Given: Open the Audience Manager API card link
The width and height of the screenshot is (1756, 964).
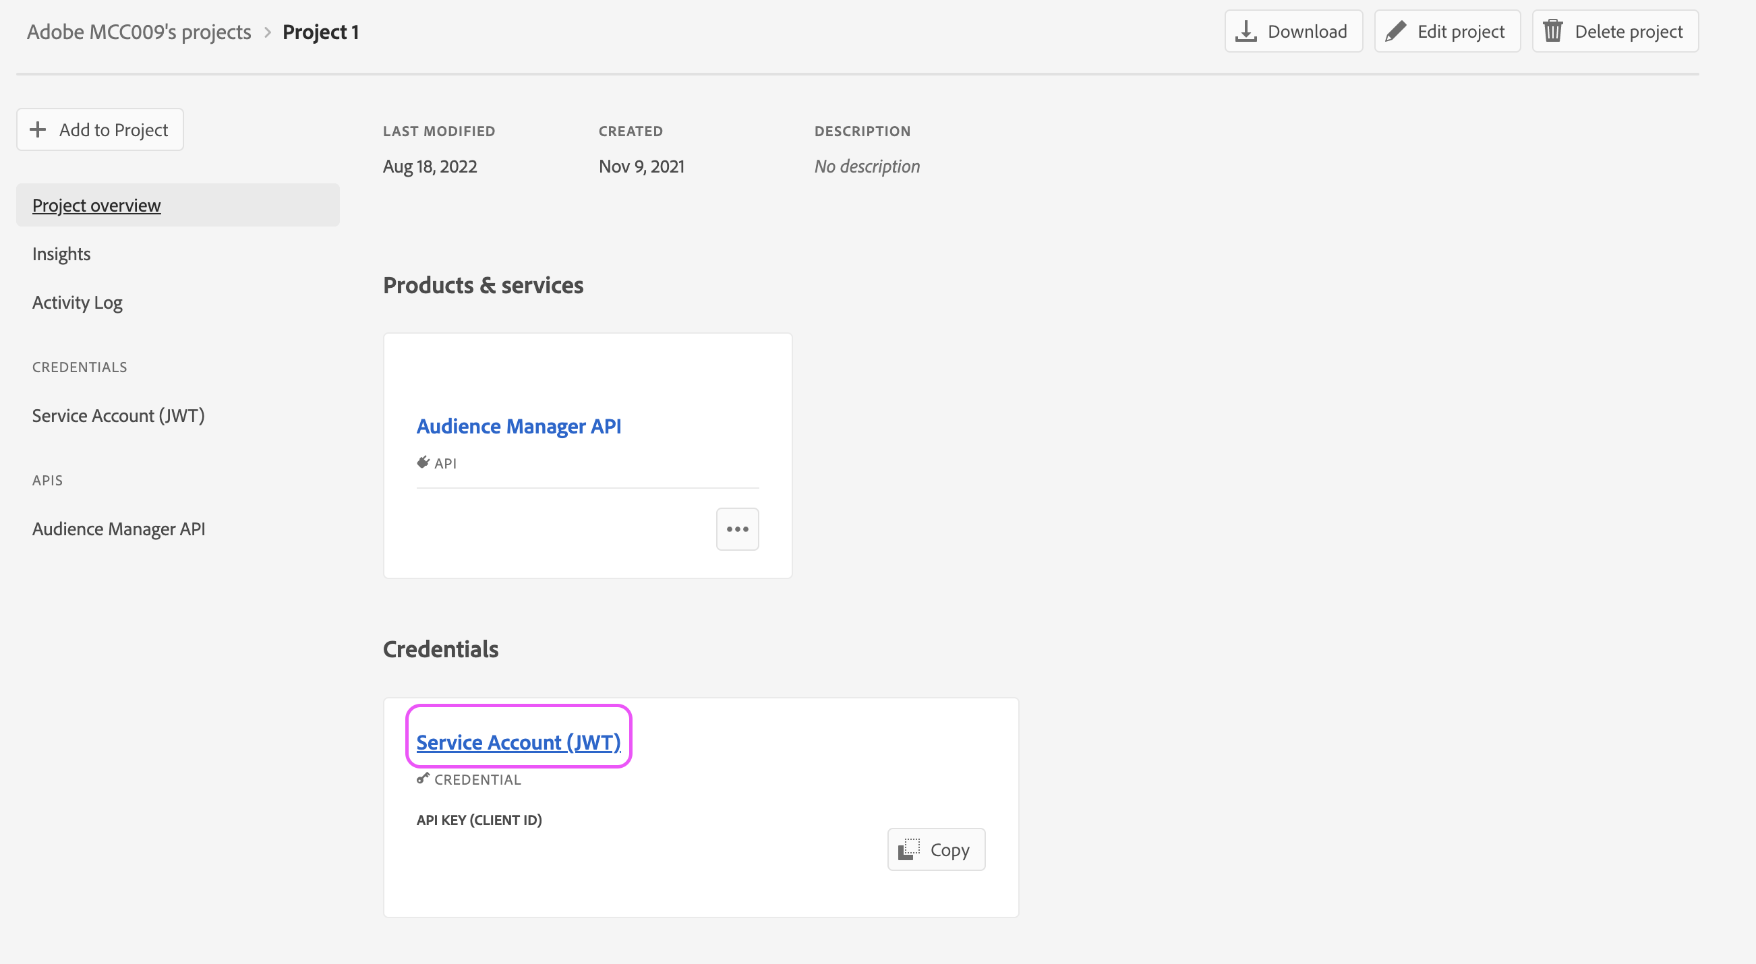Looking at the screenshot, I should (518, 426).
